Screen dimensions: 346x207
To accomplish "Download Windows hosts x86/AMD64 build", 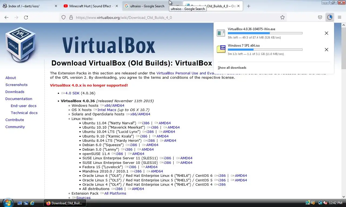I will click(x=114, y=105).
